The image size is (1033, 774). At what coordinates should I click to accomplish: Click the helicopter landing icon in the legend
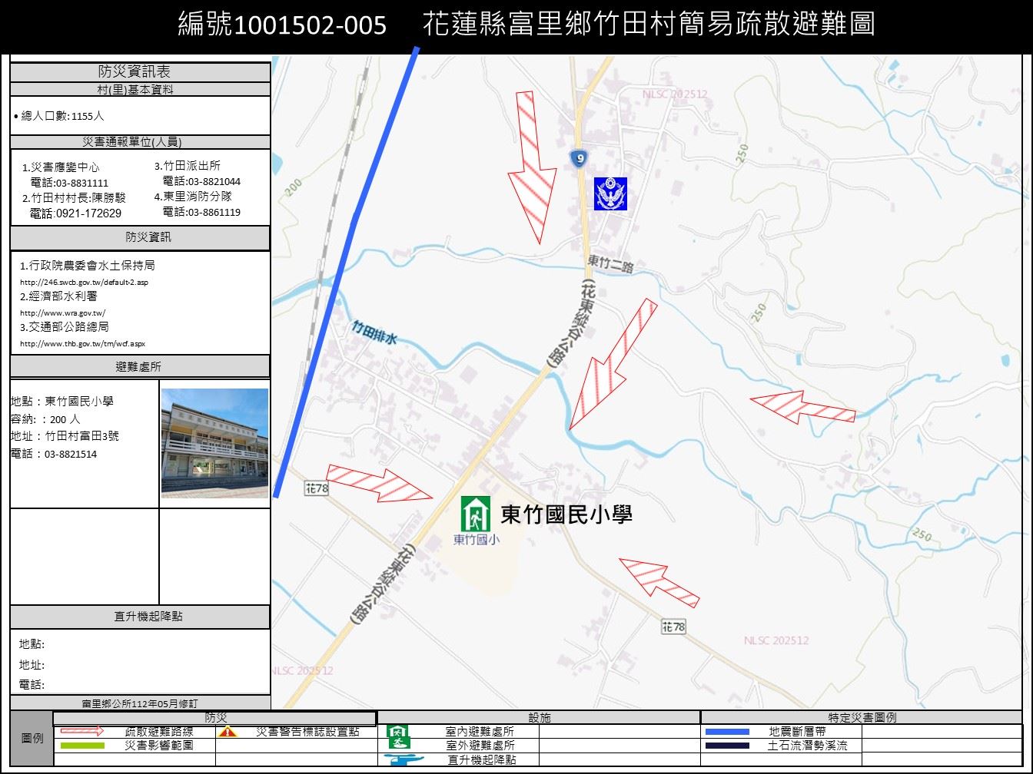404,759
